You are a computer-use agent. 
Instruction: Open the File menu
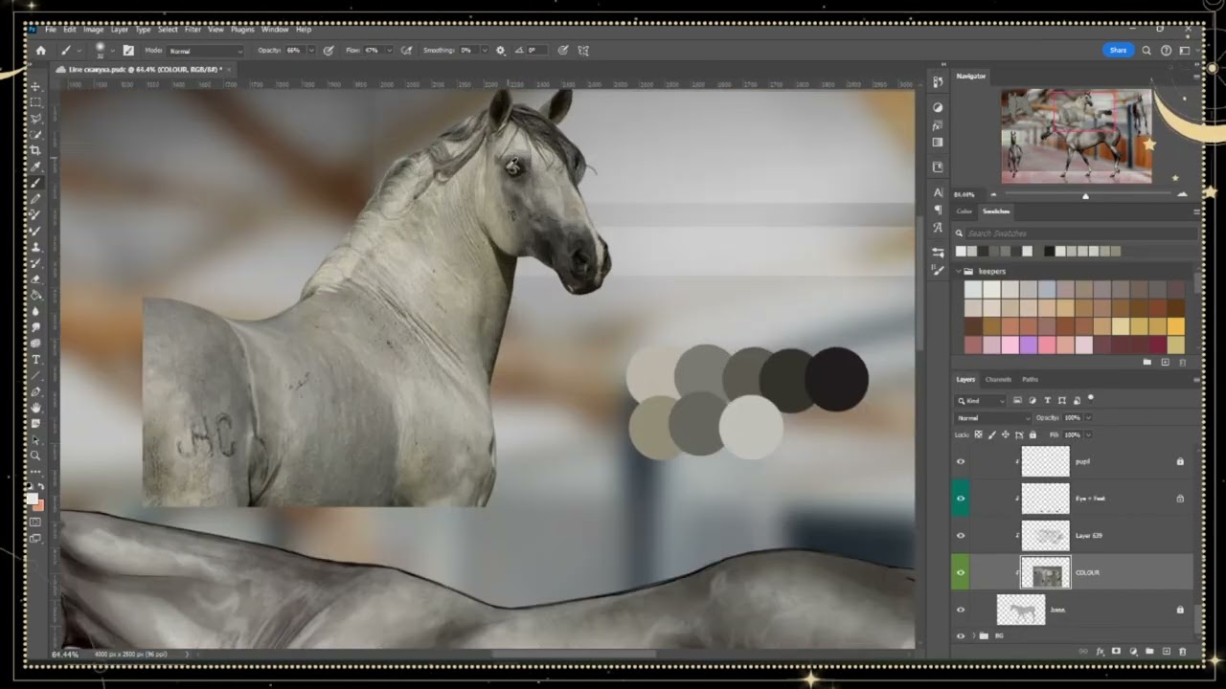(50, 30)
